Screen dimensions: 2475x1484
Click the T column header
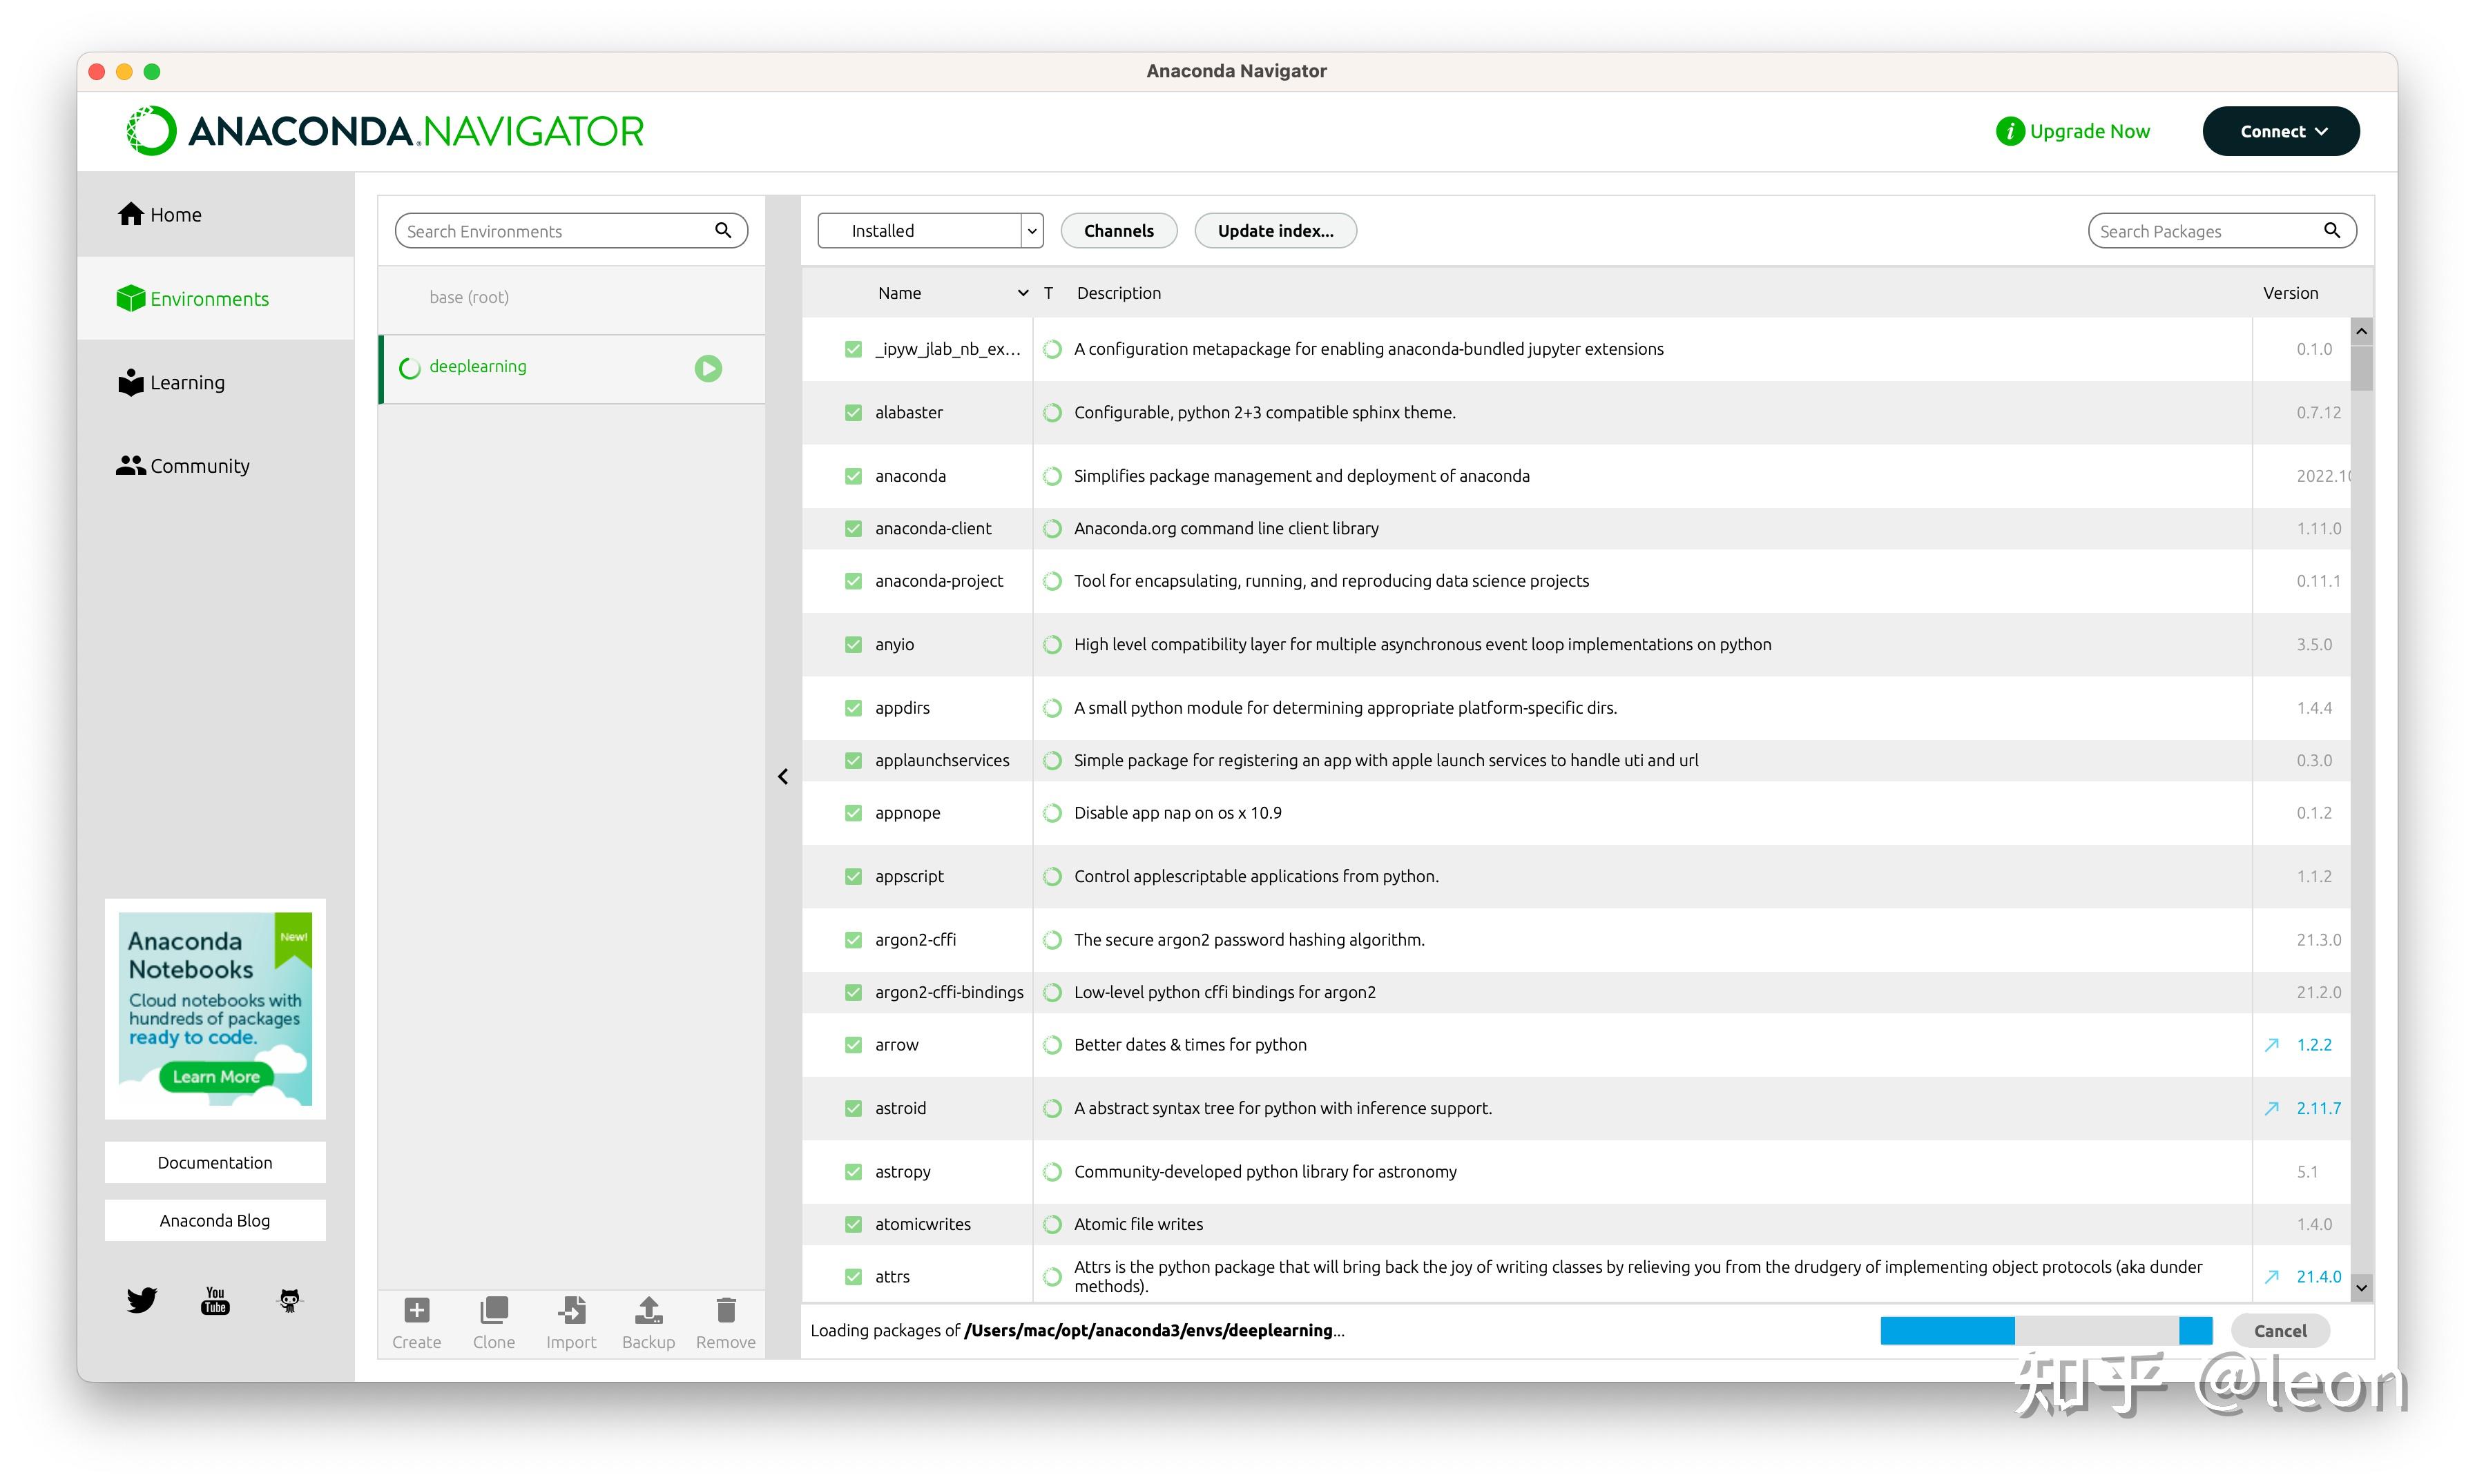coord(1048,293)
